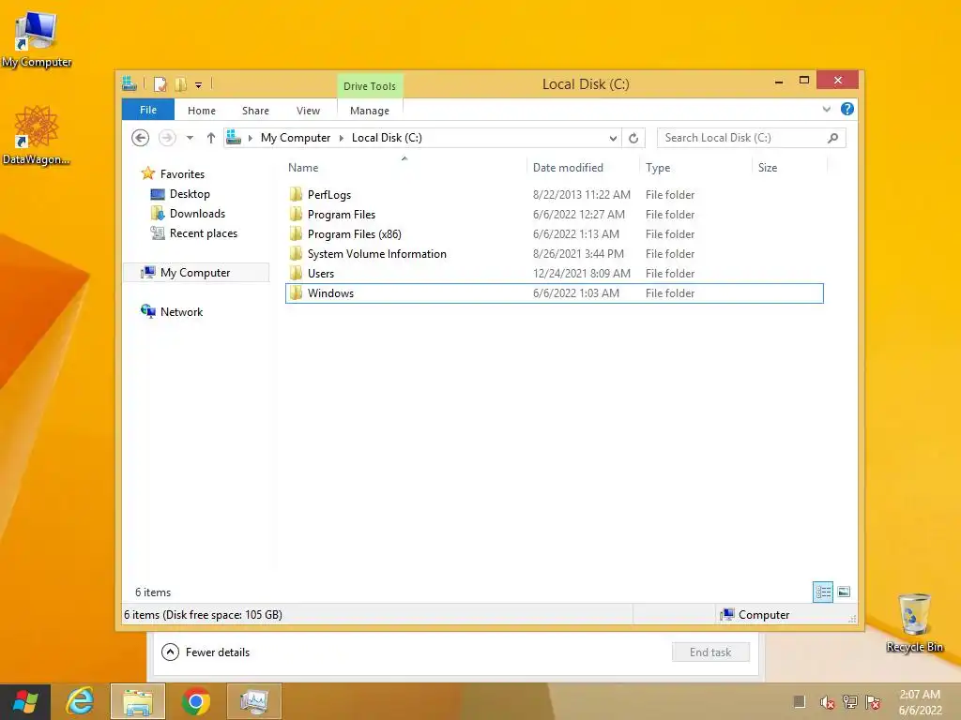Click End task button in Task Manager
Screen dimensions: 961x720
[710, 652]
